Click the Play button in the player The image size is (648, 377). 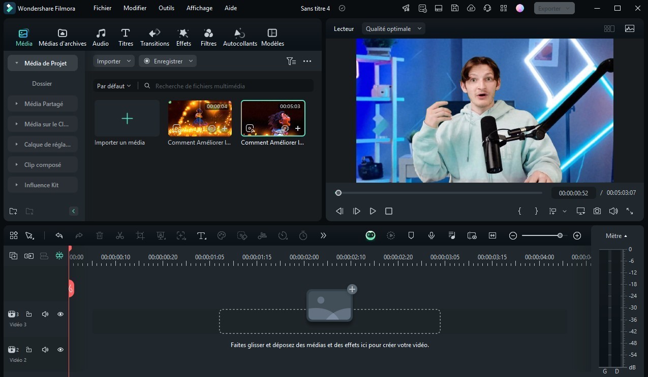[373, 211]
